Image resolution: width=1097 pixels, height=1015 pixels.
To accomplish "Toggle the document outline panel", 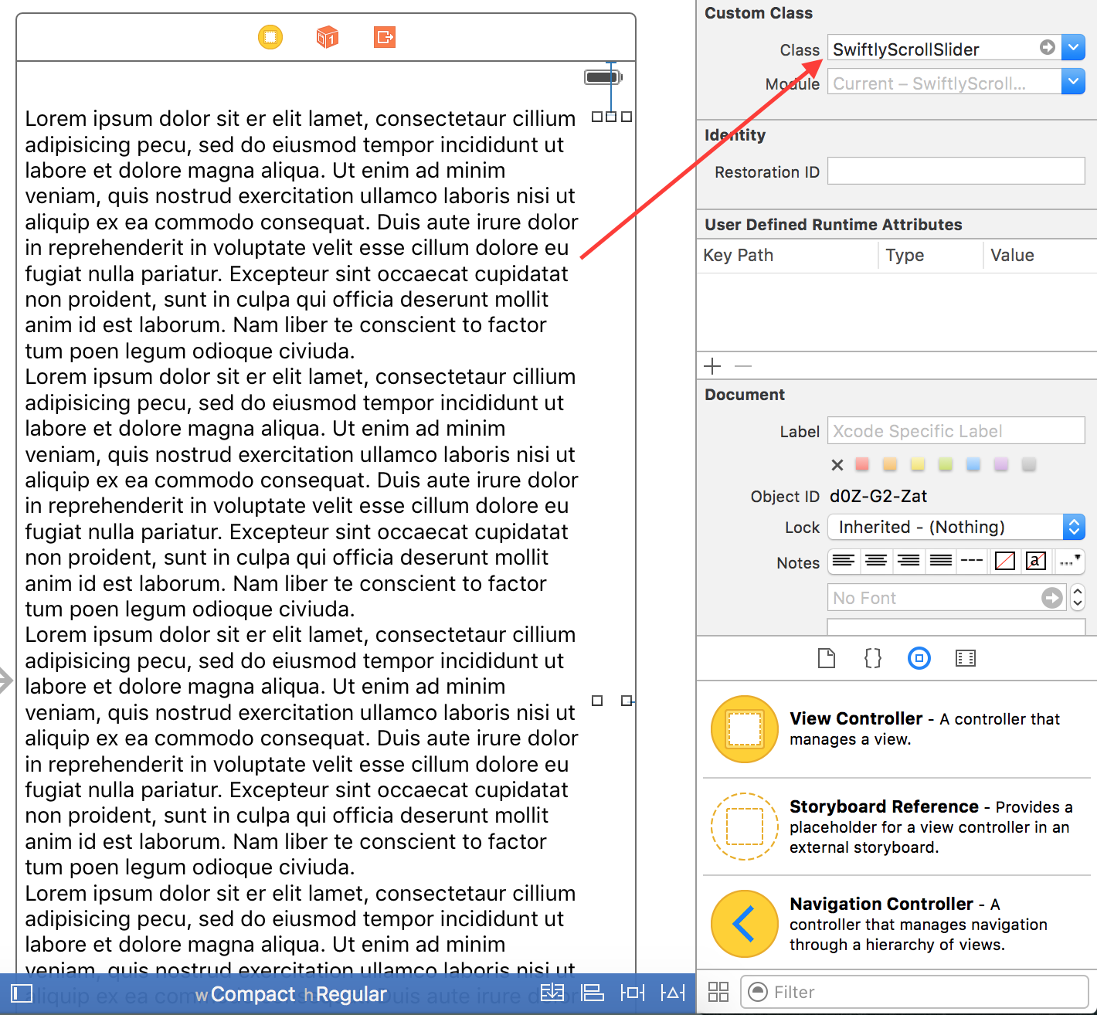I will click(22, 993).
